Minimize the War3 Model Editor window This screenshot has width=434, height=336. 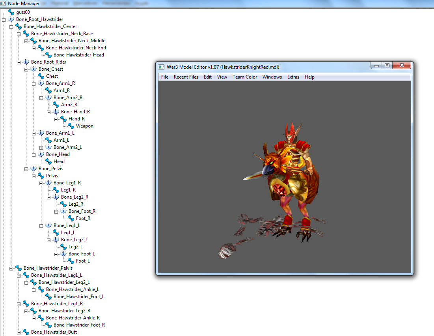(376, 66)
